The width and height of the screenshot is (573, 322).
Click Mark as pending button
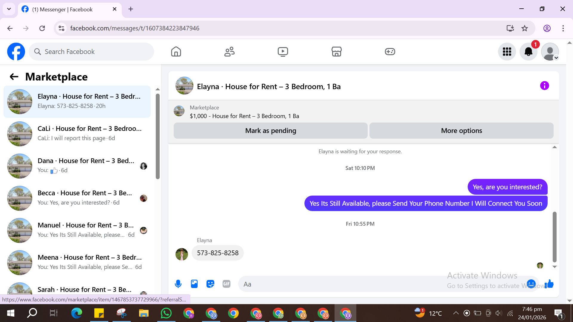[x=270, y=131]
